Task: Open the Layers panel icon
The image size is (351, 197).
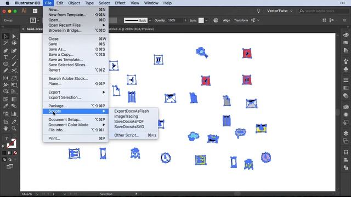Action: pos(346,134)
